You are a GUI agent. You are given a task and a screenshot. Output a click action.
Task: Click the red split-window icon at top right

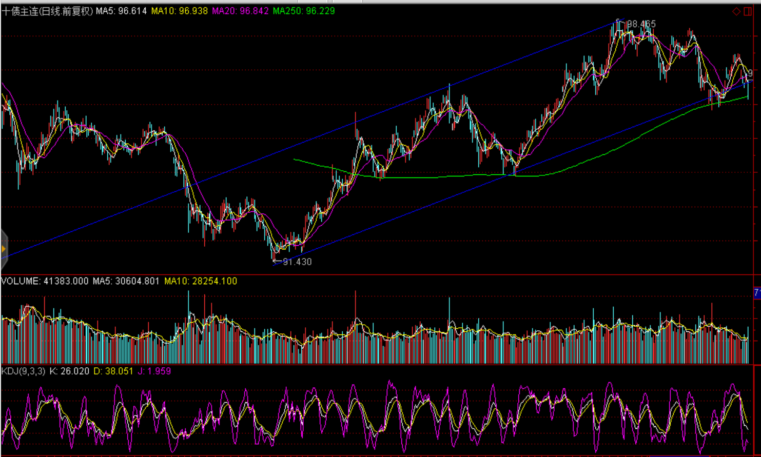(748, 11)
